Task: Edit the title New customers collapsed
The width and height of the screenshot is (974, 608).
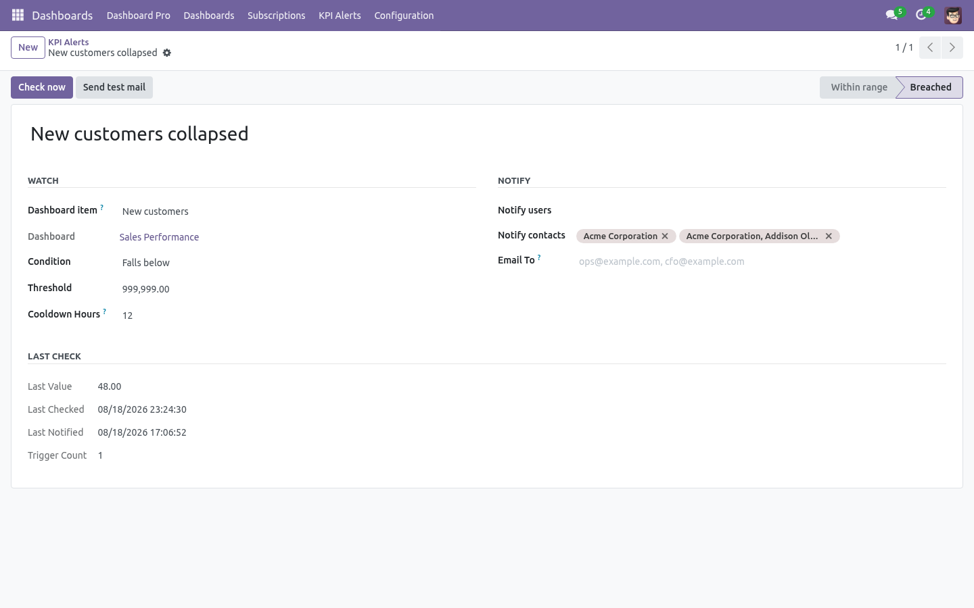Action: pyautogui.click(x=487, y=134)
